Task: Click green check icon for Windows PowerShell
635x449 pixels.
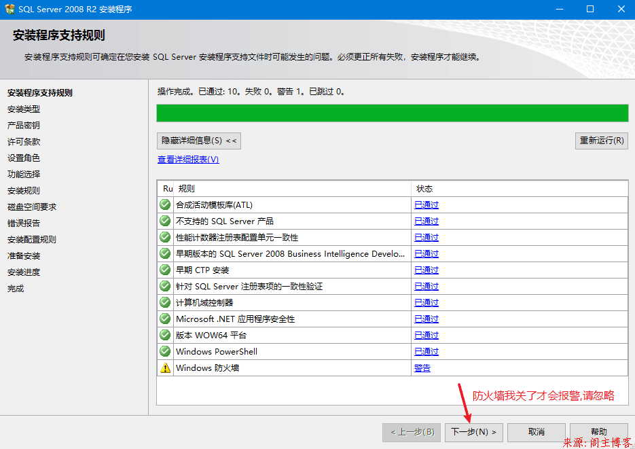Action: click(x=165, y=351)
